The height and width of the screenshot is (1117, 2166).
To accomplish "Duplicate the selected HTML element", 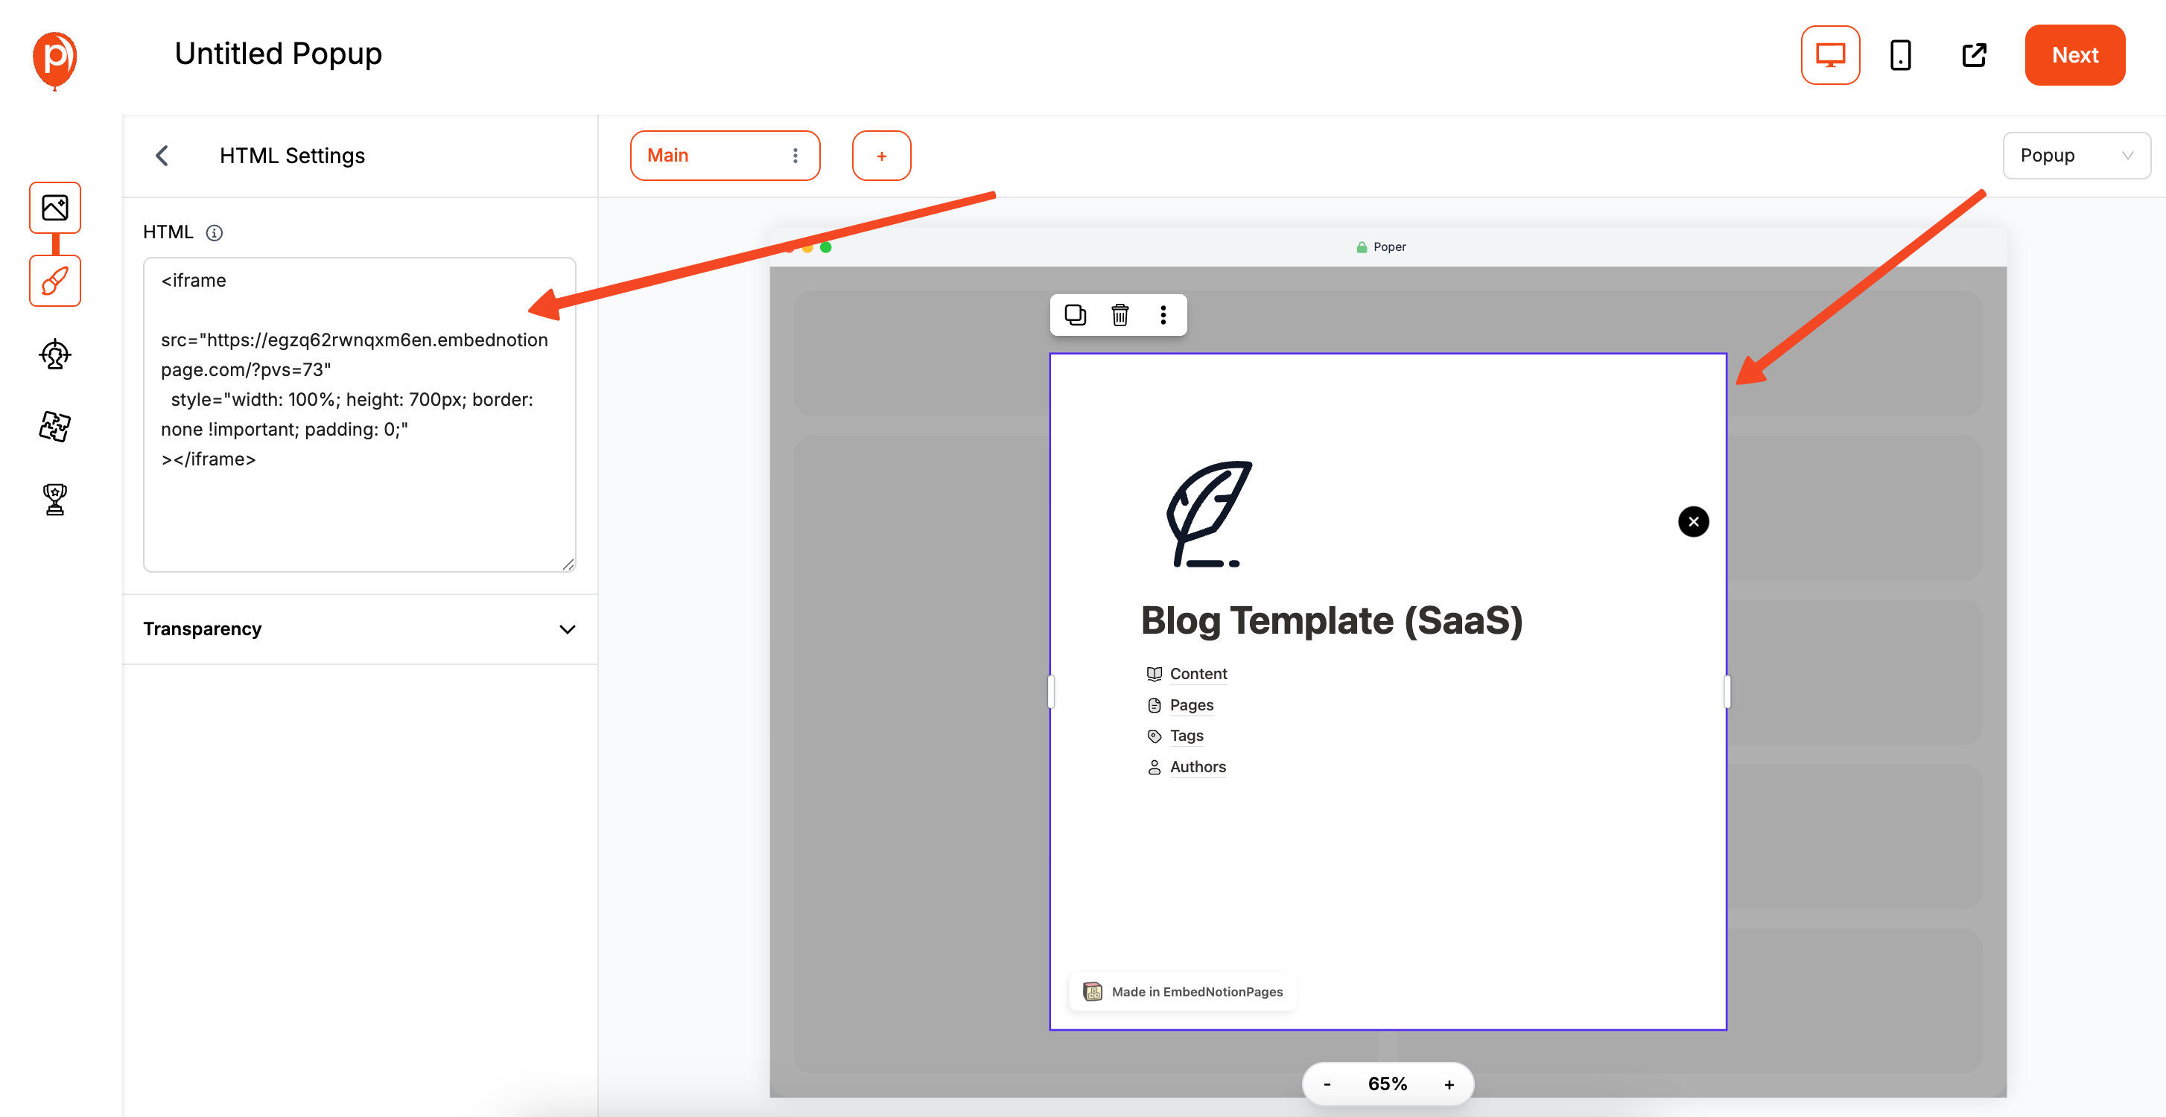I will pyautogui.click(x=1075, y=315).
